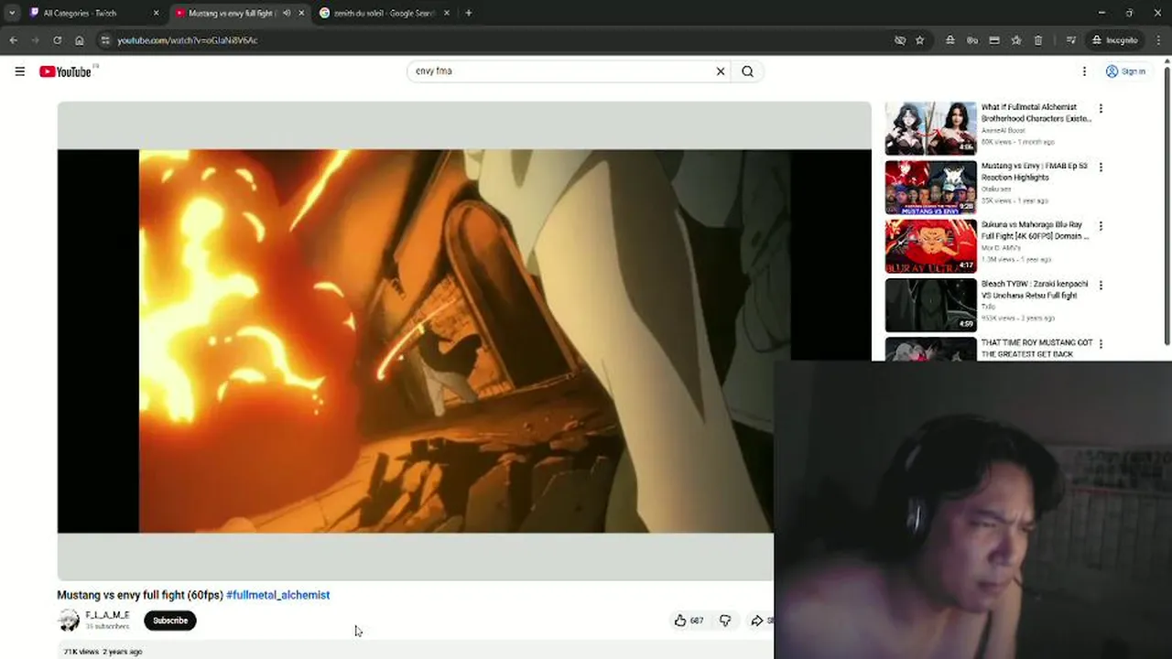Bookmark this page with the star
This screenshot has width=1172, height=659.
(920, 40)
